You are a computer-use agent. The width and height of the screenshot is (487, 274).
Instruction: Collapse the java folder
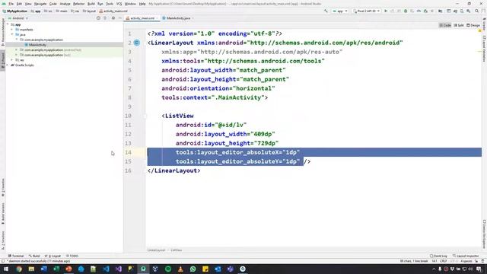tap(12, 34)
